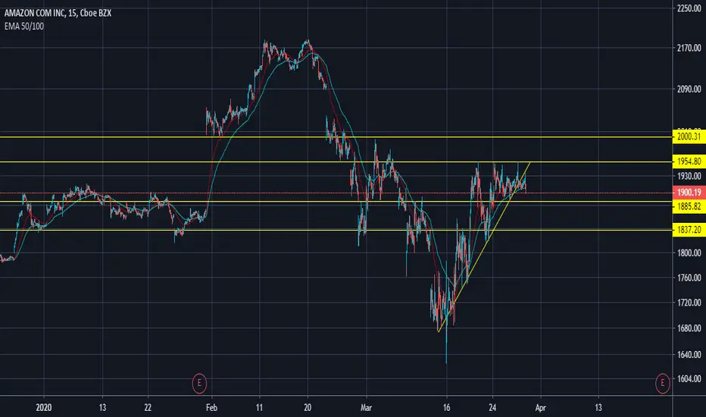Select the 1885.82 horizontal line price label
706x417 pixels.
pos(689,206)
